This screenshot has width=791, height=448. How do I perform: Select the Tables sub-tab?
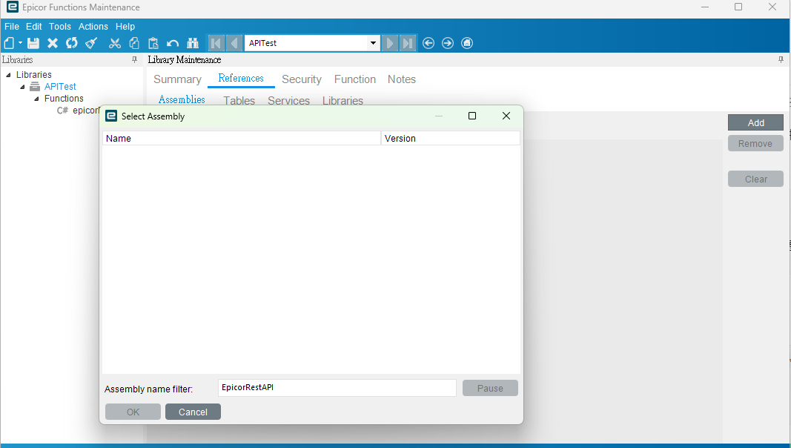pyautogui.click(x=239, y=100)
